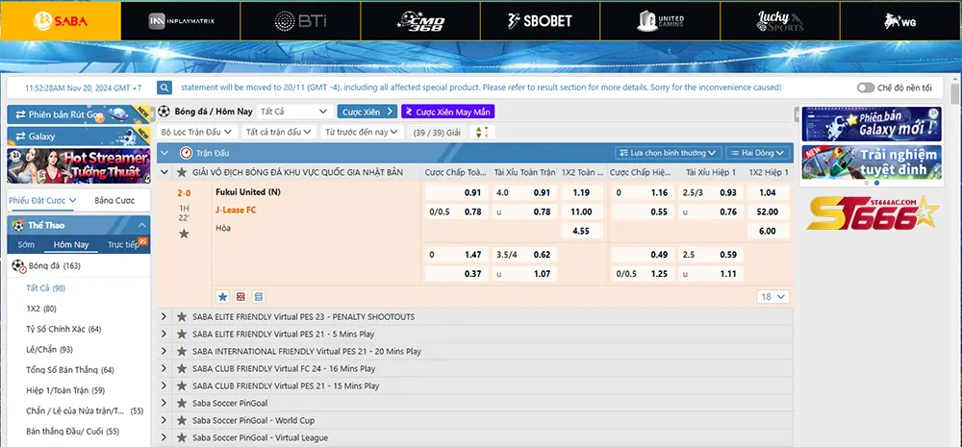The width and height of the screenshot is (962, 447).
Task: Open the Tất Cả sport filter dropdown
Action: (294, 112)
